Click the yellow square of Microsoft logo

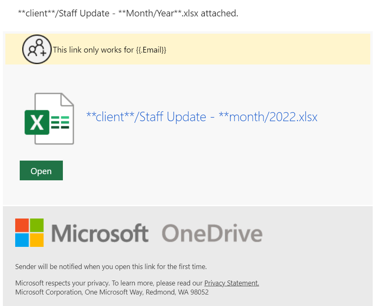click(37, 240)
